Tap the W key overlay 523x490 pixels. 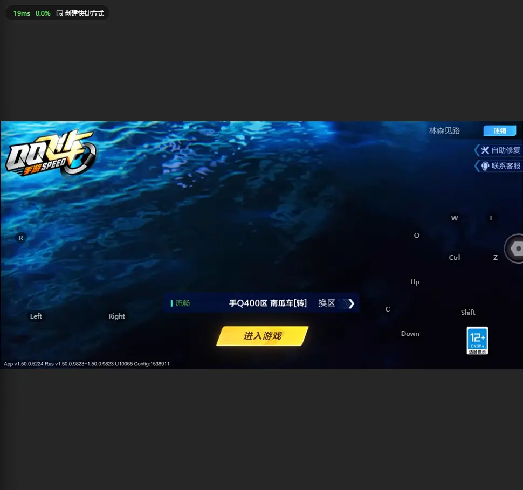[455, 218]
